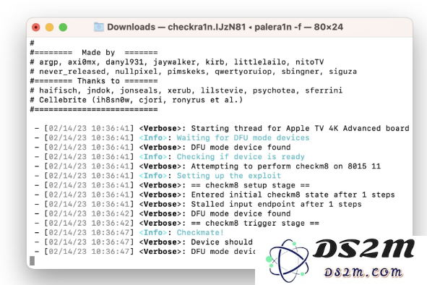Click the line starting with 'argp, axi0mx'
This screenshot has height=285, width=427.
point(177,62)
